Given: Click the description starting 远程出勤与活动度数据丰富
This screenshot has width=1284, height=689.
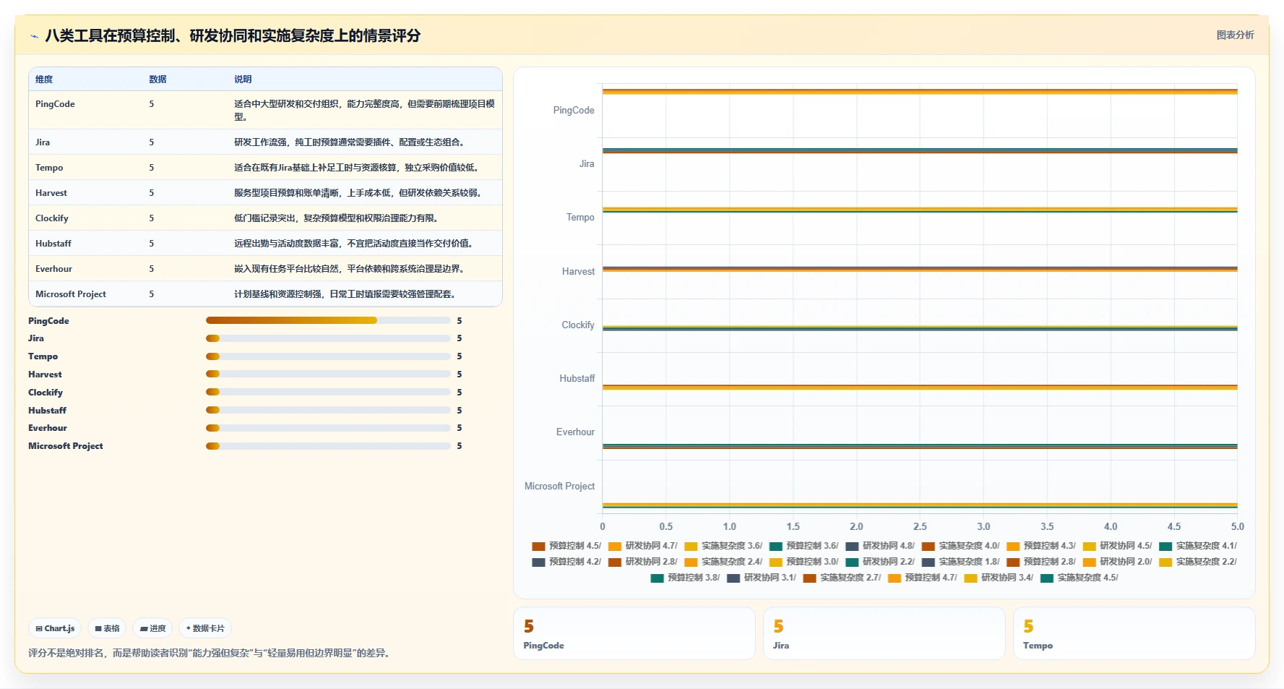Looking at the screenshot, I should 353,244.
